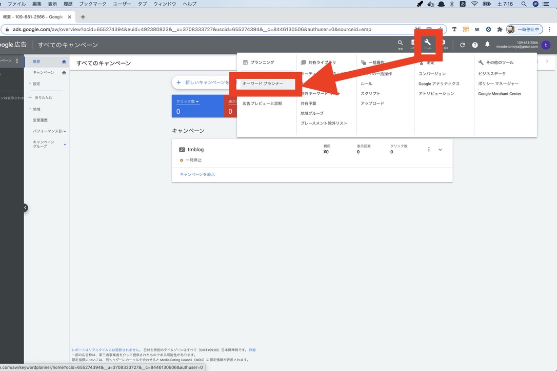Screen dimensions: 557x371
Task: Click the その他のツール column header
Action: (x=500, y=63)
